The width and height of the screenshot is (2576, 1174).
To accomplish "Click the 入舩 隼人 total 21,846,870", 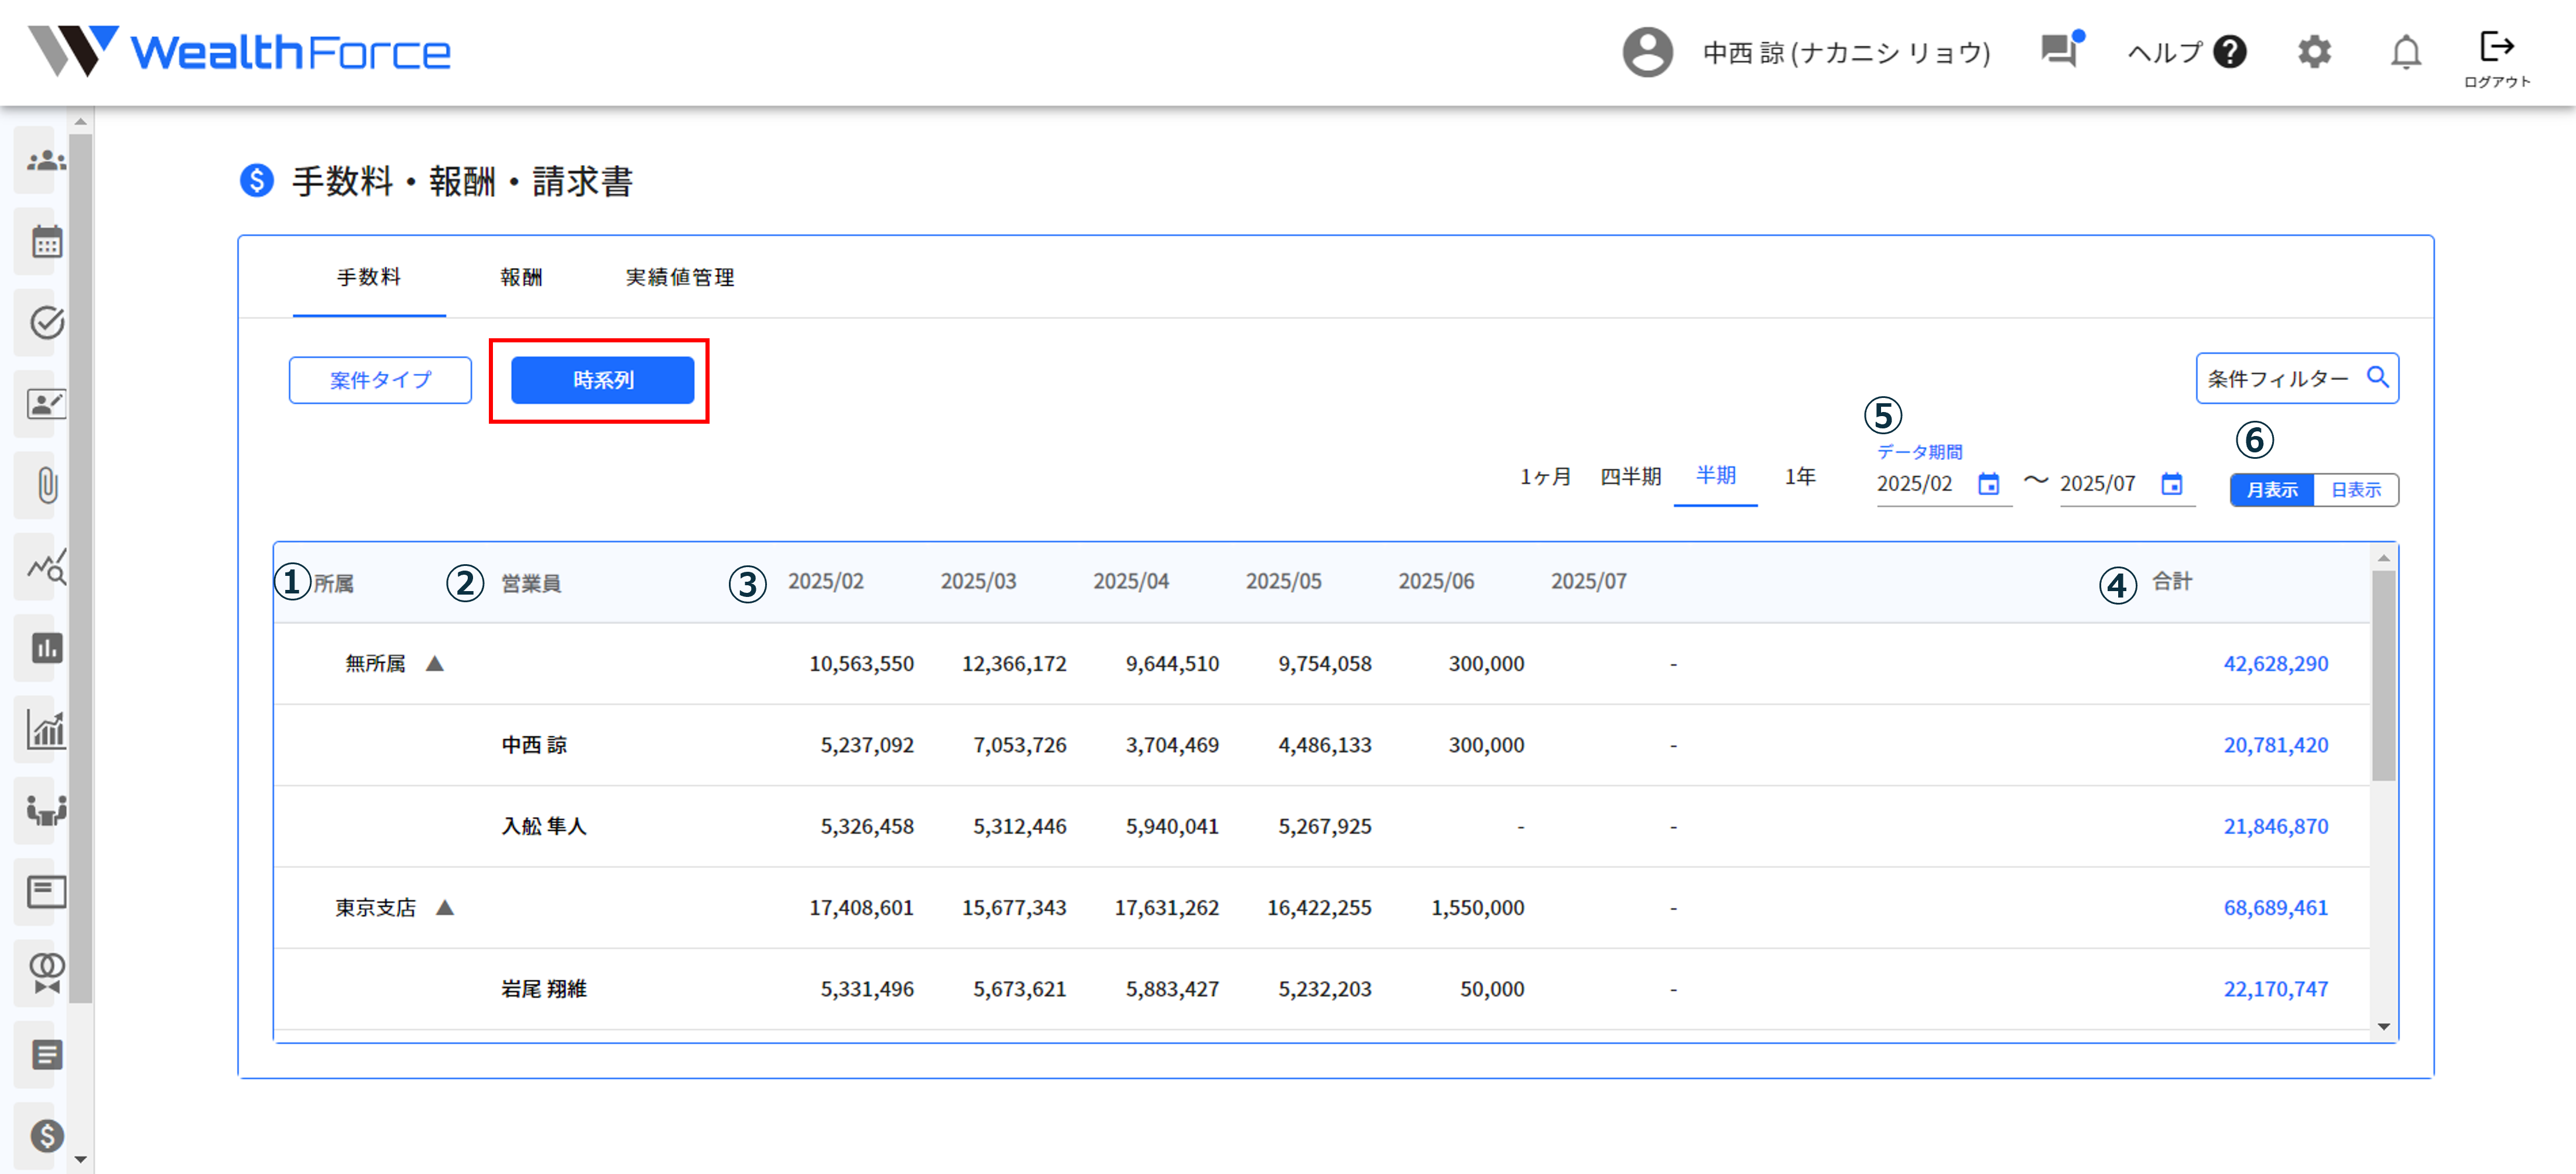I will click(x=2275, y=826).
